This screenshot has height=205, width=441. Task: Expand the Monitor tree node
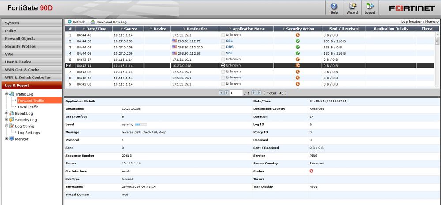click(7, 138)
